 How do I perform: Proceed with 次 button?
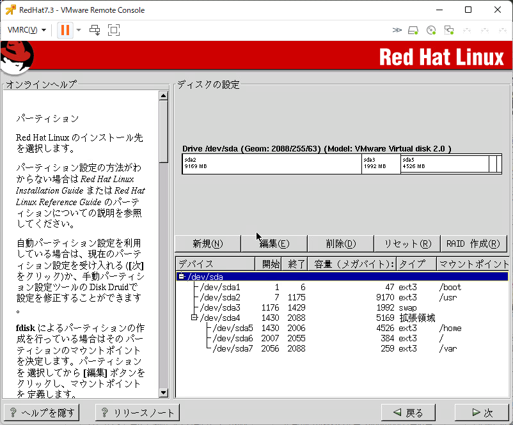click(482, 413)
